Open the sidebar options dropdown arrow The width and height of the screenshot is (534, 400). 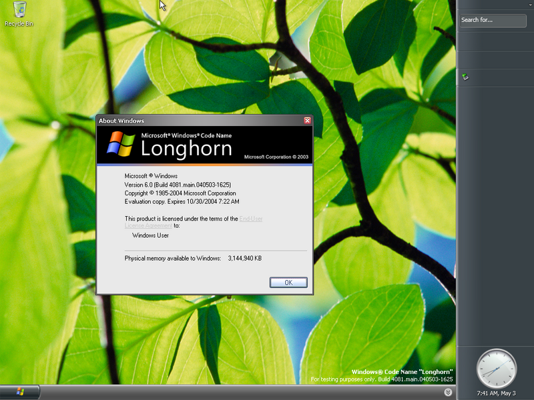[x=530, y=5]
